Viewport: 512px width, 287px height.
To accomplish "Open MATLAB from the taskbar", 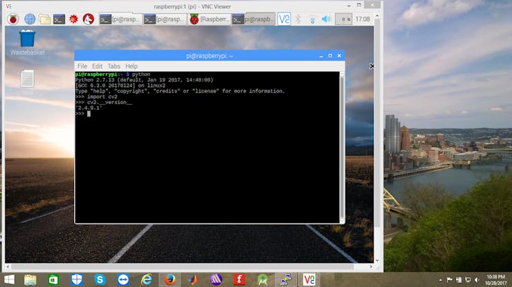I will (192, 279).
